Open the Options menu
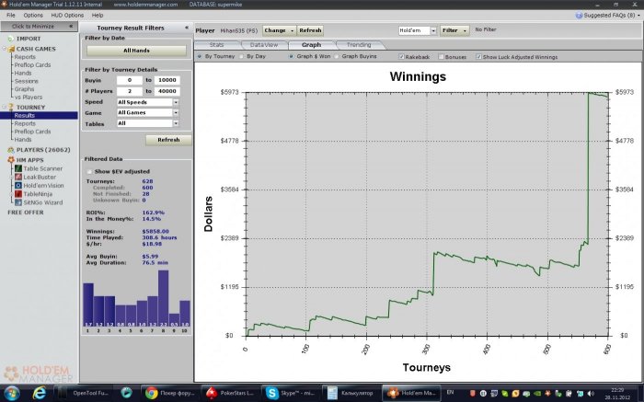644x402 pixels. pyautogui.click(x=33, y=16)
